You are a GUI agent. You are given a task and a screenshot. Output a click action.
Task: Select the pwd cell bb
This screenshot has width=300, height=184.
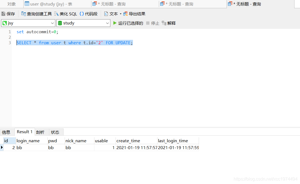coord(56,147)
